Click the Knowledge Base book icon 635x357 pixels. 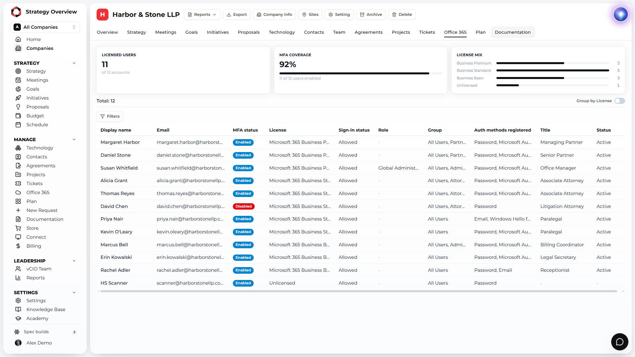(x=18, y=309)
